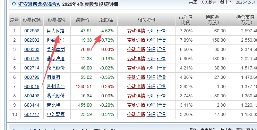Open 行情 for 吉比特 row
Image resolution: width=257 pixels, height=130 pixels.
pyautogui.click(x=161, y=105)
